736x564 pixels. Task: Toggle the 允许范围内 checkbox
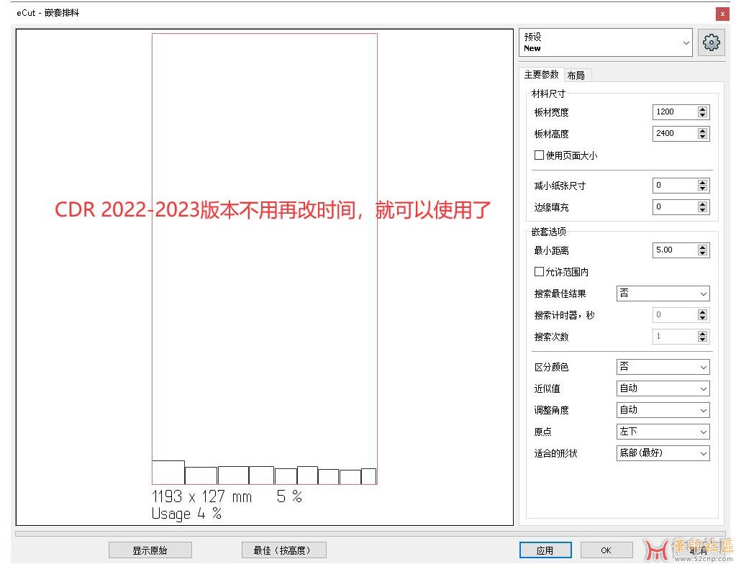539,272
